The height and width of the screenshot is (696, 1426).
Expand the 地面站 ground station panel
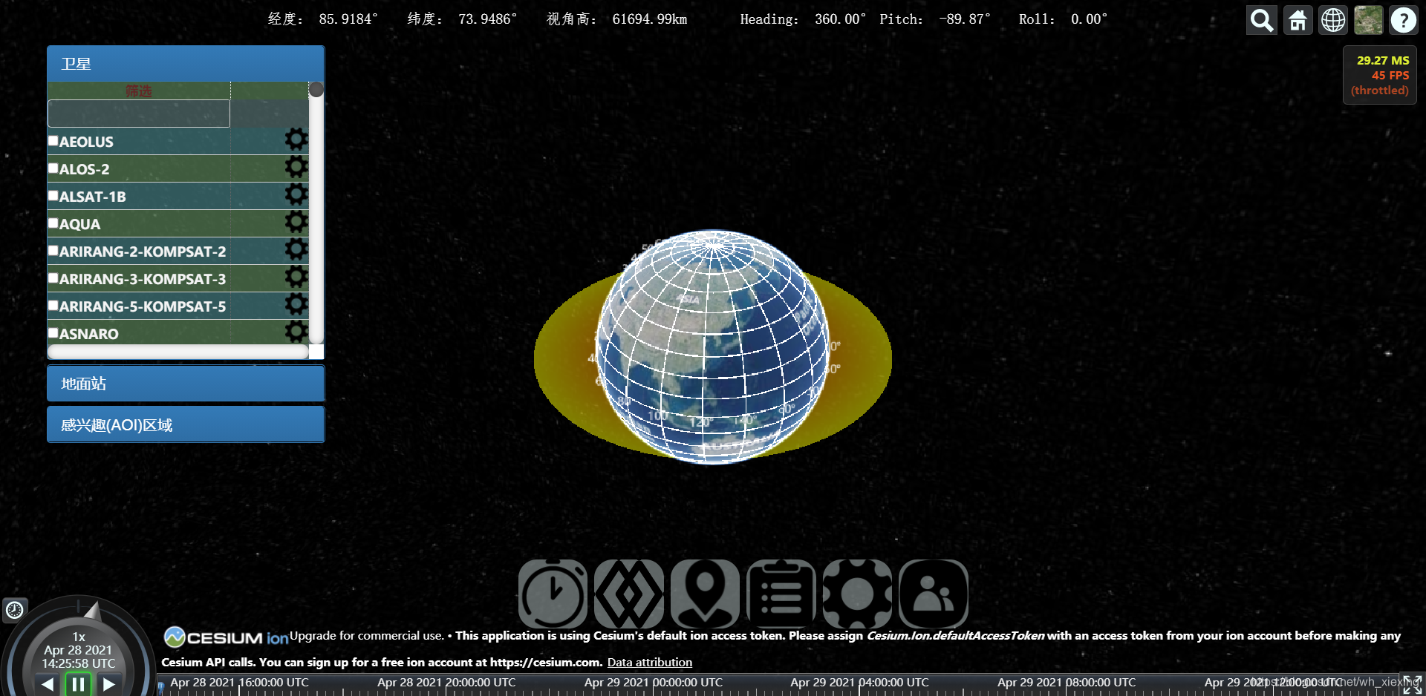click(x=186, y=384)
